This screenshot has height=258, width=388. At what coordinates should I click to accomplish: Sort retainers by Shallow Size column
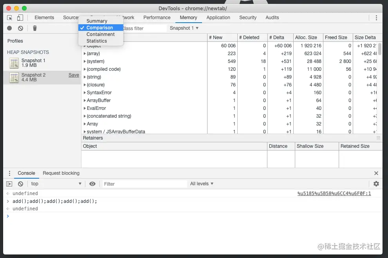pyautogui.click(x=317, y=146)
